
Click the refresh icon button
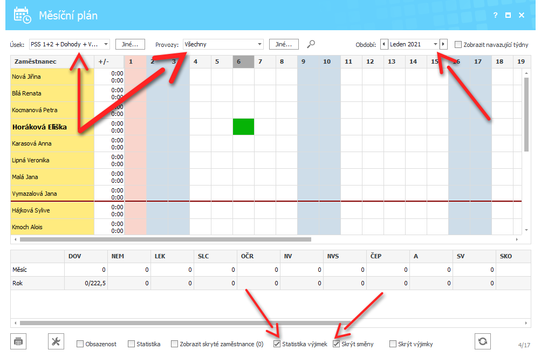pyautogui.click(x=483, y=341)
